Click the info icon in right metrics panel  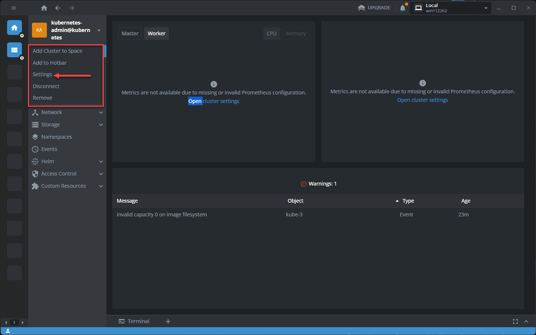(x=423, y=83)
